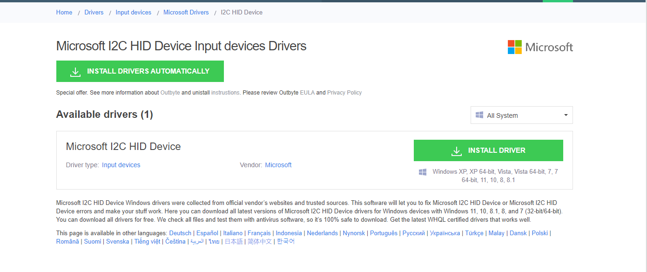This screenshot has width=647, height=272.
Task: Switch page language to Dansk
Action: point(518,233)
